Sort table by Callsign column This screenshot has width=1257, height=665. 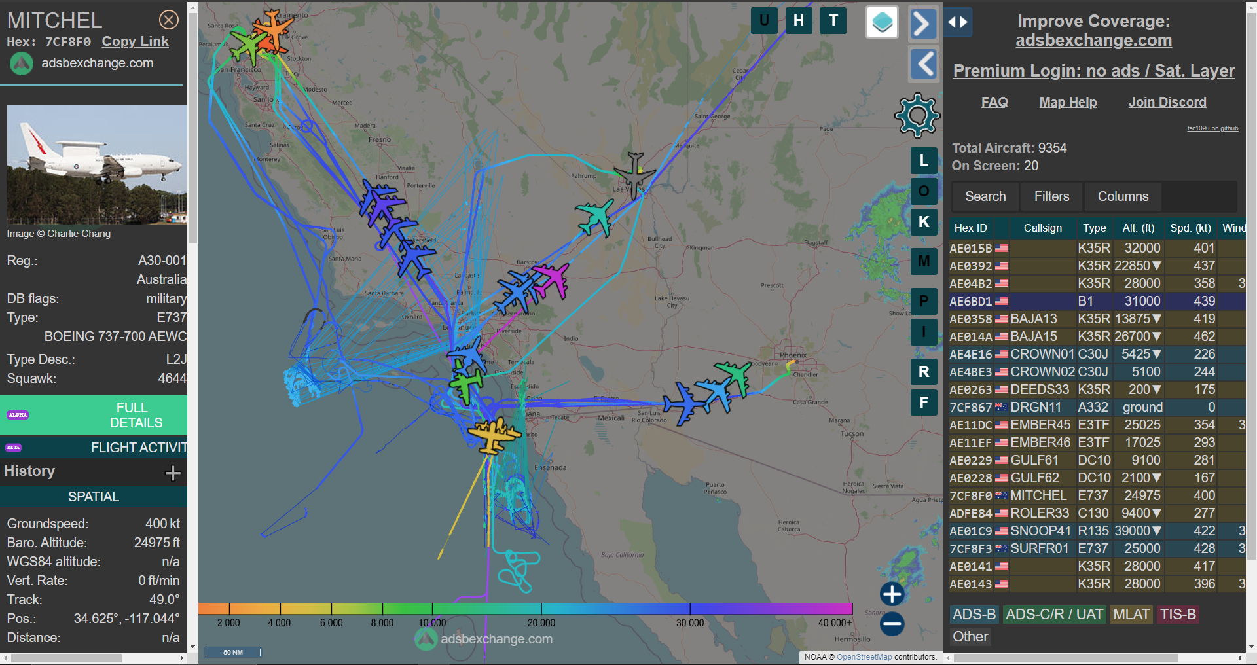[1043, 228]
